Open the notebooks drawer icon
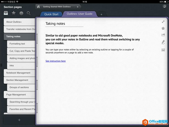The image size is (169, 127). click(6, 13)
